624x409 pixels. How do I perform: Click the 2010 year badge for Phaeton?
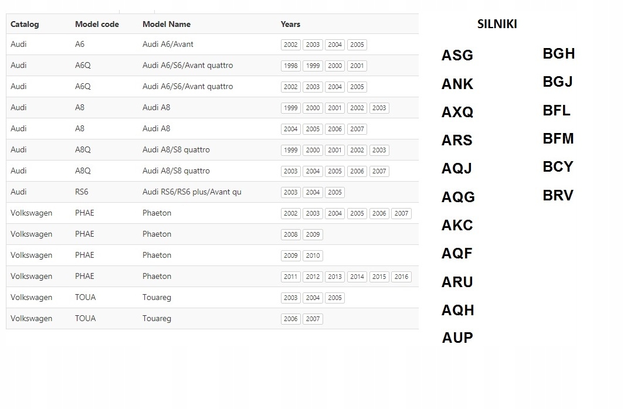pos(313,255)
